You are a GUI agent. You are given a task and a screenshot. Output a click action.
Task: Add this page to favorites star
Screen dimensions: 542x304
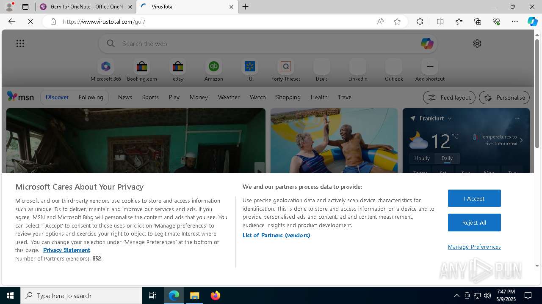point(397,22)
